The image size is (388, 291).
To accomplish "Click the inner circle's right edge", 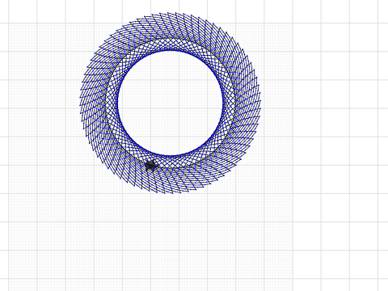I will coord(222,103).
